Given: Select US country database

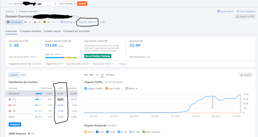Looking at the screenshot, I should [28, 22].
